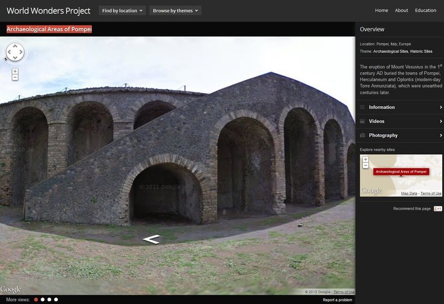Click the Information section icon

pyautogui.click(x=362, y=107)
